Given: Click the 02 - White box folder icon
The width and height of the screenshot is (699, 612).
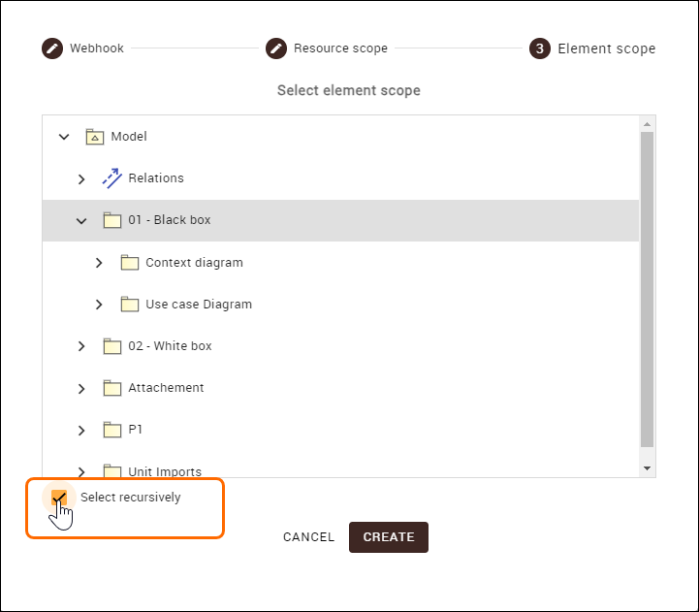Looking at the screenshot, I should 111,346.
